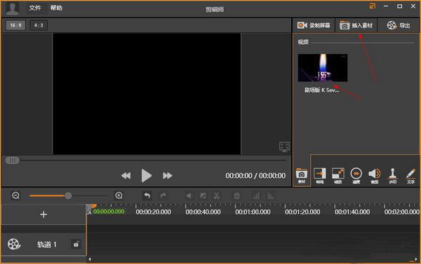Select the 4:3 aspect ratio
Image resolution: width=421 pixels, height=264 pixels.
pos(39,25)
